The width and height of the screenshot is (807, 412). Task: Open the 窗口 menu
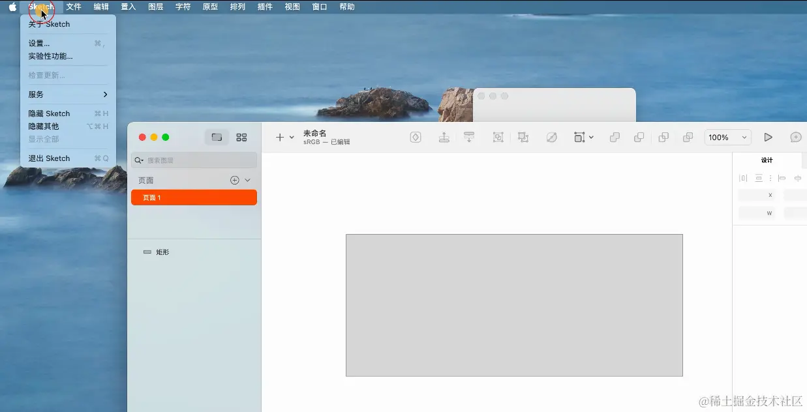(320, 7)
